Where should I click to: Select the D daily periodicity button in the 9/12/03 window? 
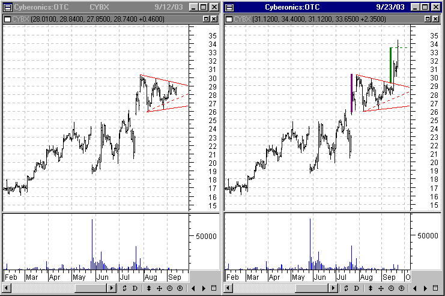[135, 288]
